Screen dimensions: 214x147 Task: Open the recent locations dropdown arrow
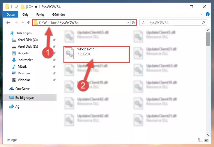point(23,22)
